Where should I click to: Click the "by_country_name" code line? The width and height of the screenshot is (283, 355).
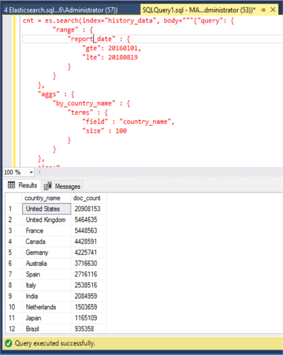click(91, 104)
